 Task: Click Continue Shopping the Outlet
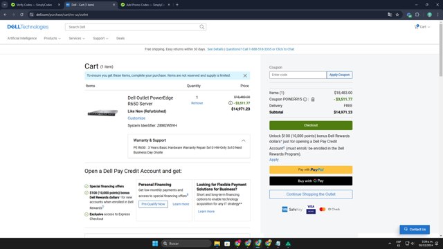(311, 194)
